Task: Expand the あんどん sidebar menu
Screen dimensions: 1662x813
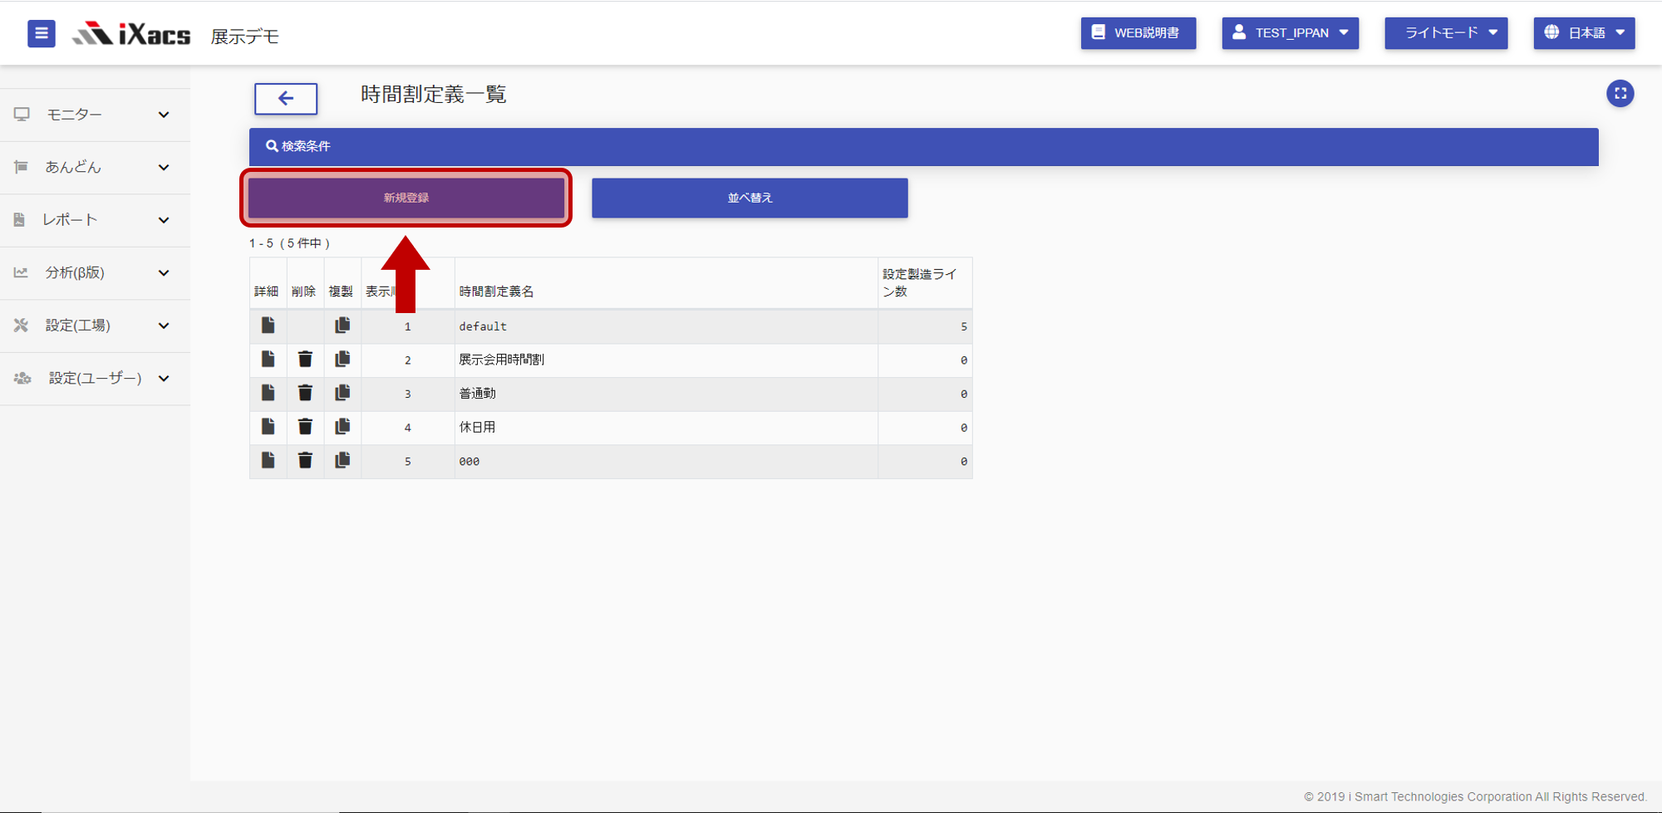Action: [95, 167]
